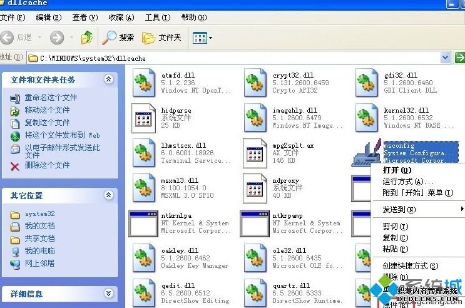This screenshot has height=308, width=465.
Task: Collapse the 文件和文件夹任务 panel
Action: tap(109, 80)
